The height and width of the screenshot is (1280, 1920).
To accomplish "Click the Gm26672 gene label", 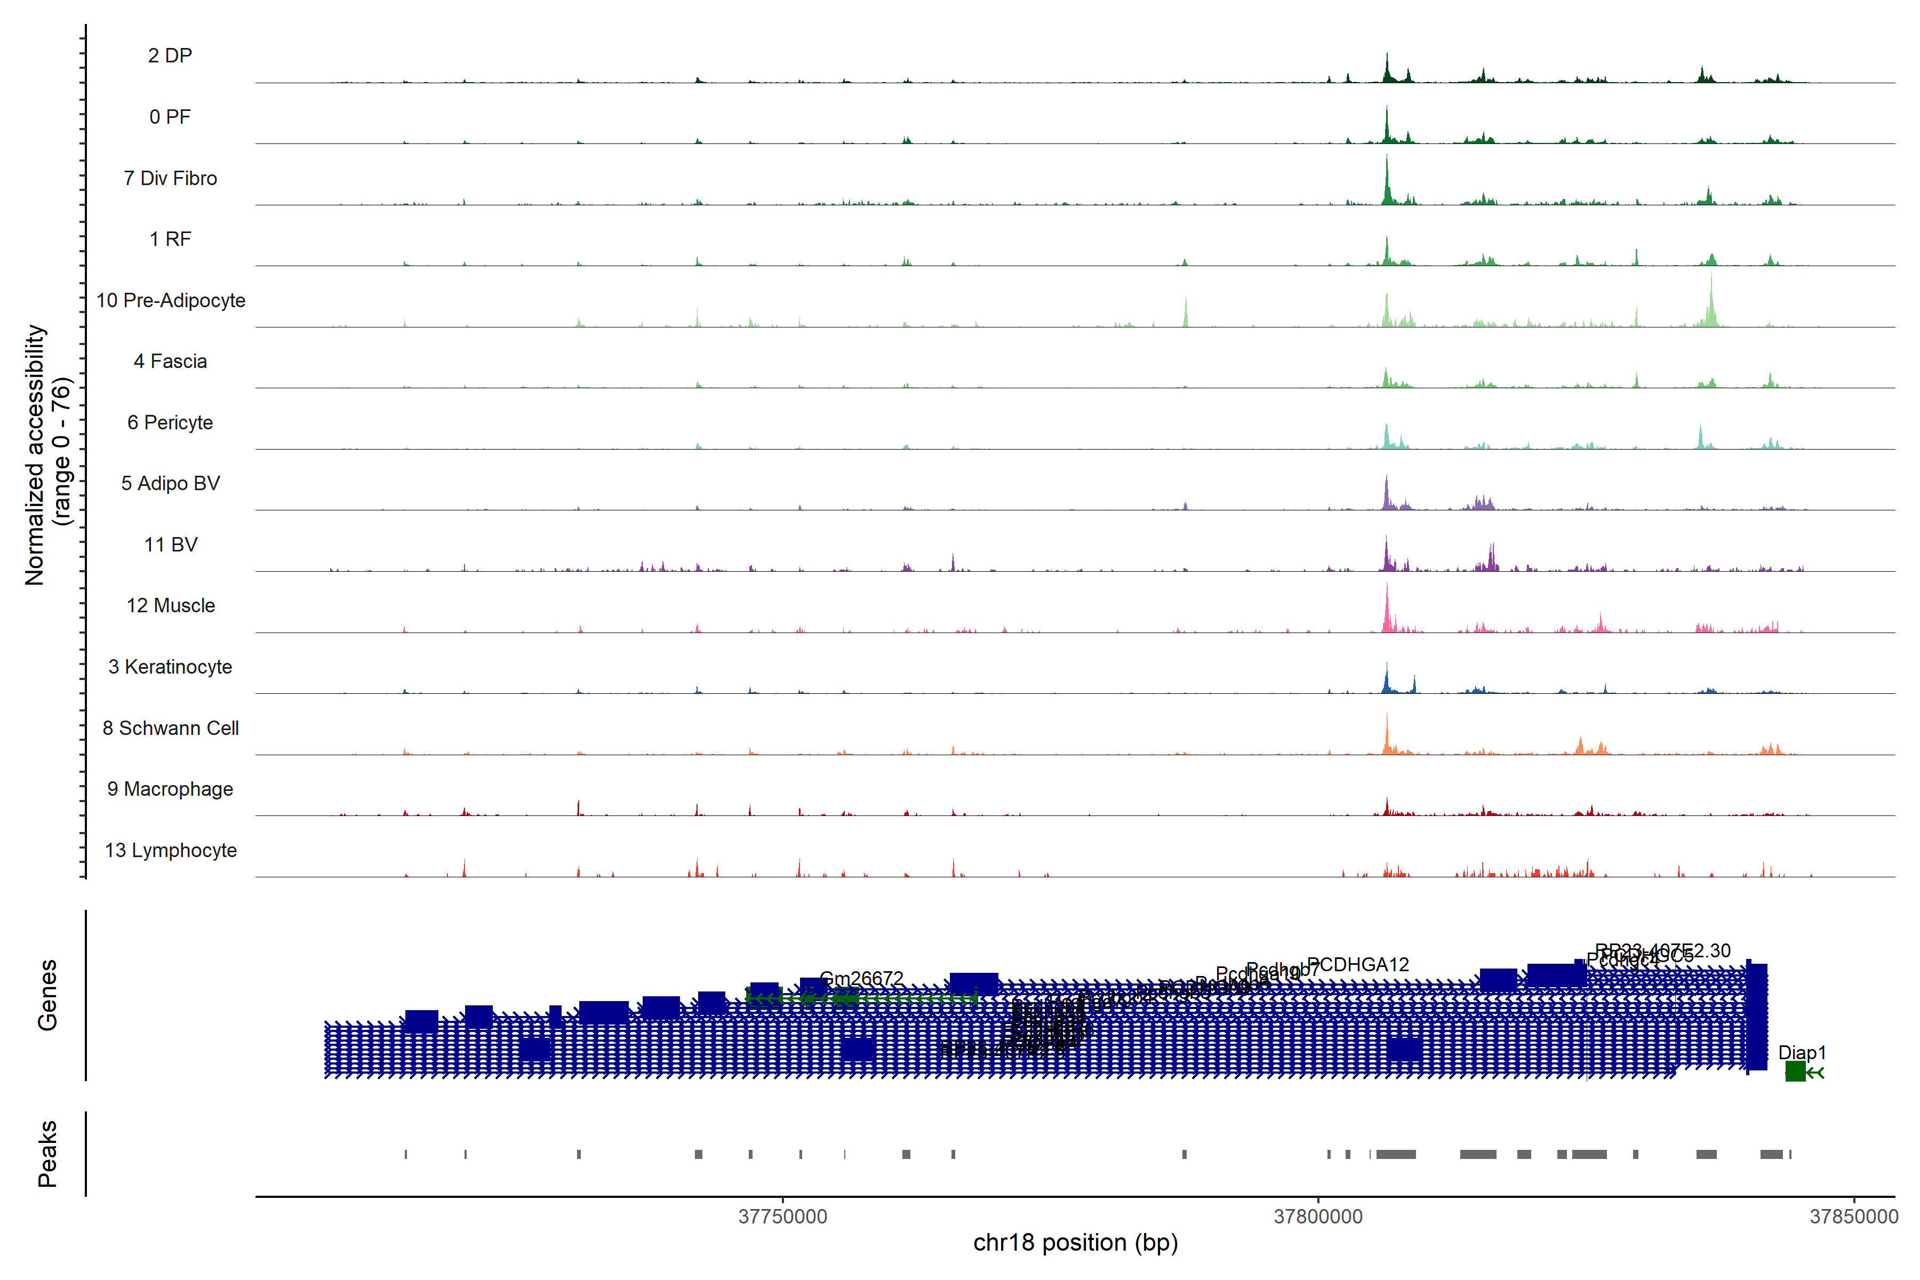I will tap(861, 978).
